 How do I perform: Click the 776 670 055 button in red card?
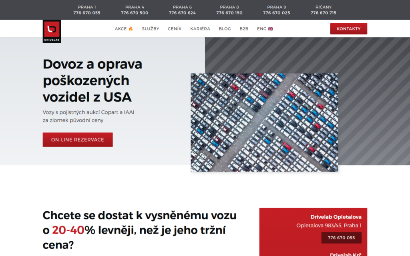tap(342, 238)
